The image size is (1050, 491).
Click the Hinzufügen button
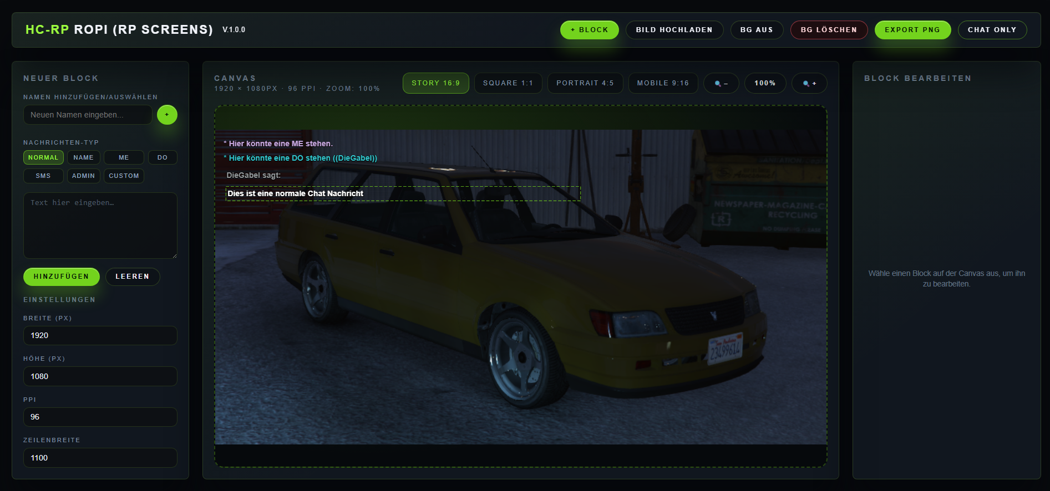tap(61, 277)
